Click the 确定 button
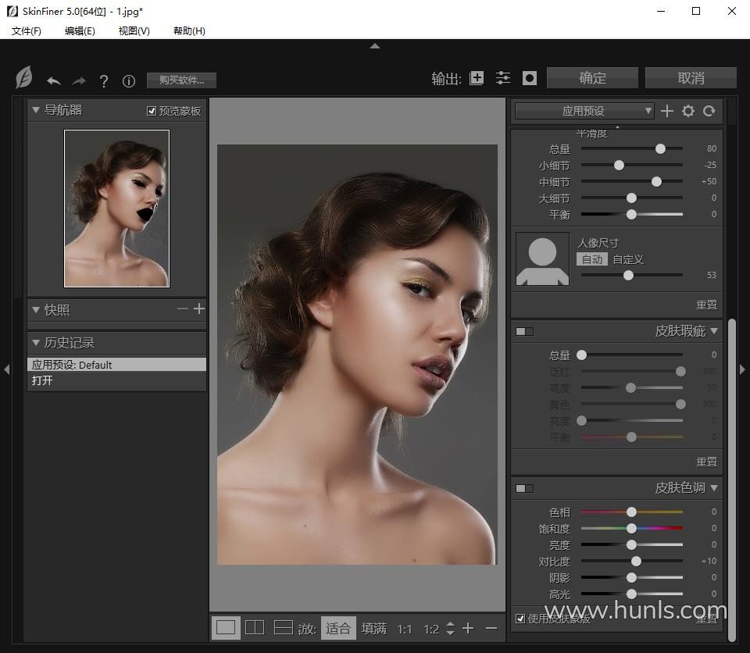 [592, 78]
